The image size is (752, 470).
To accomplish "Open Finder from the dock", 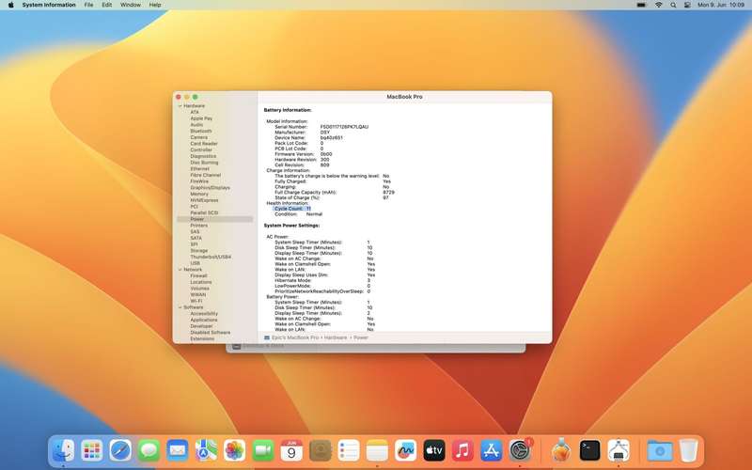I will tap(63, 451).
